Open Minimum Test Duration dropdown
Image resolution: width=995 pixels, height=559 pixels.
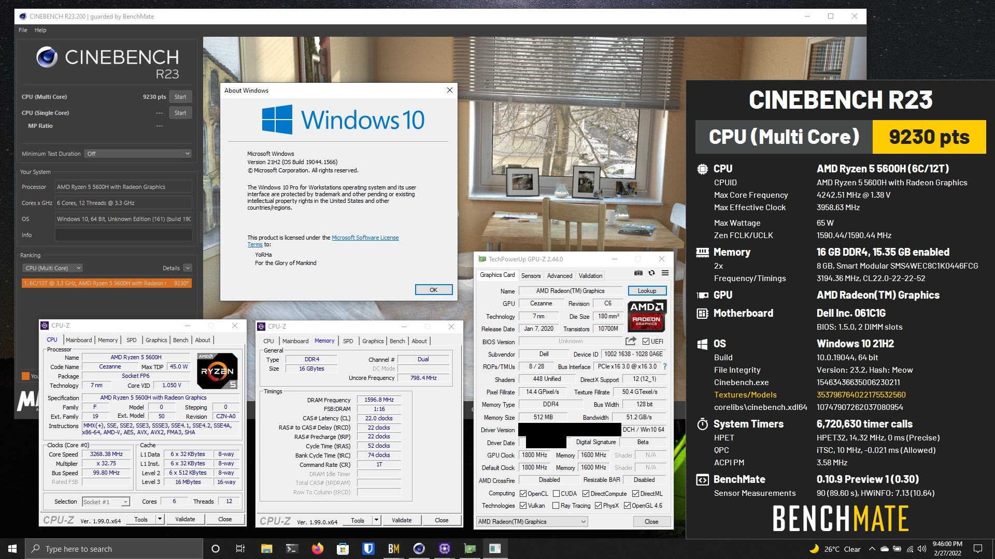pyautogui.click(x=138, y=154)
